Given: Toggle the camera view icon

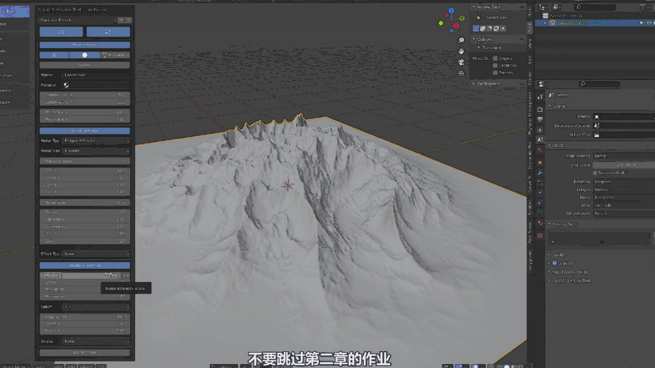Looking at the screenshot, I should click(461, 62).
